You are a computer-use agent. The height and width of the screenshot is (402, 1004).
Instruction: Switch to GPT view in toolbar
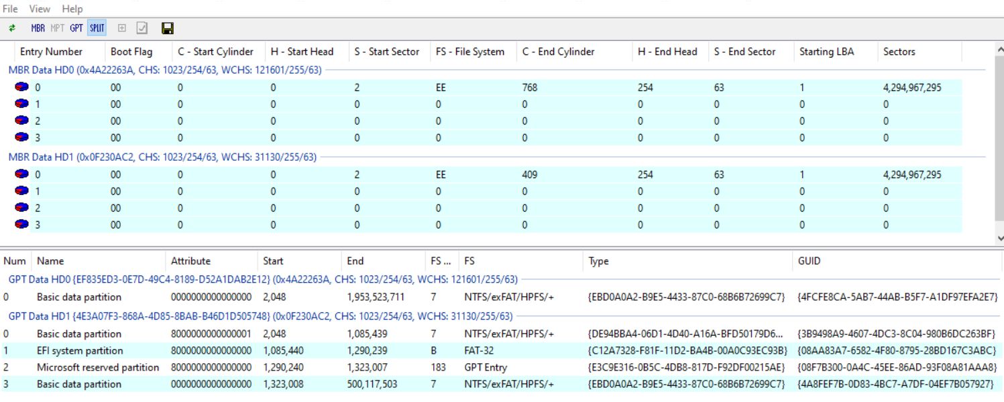[x=76, y=28]
